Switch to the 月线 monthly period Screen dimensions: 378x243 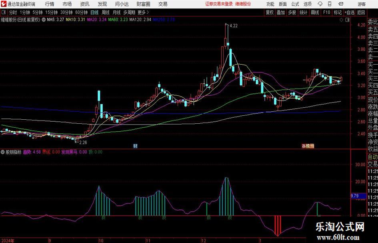pos(116,12)
